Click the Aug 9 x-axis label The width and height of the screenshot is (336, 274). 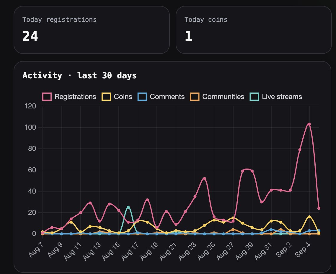55,250
